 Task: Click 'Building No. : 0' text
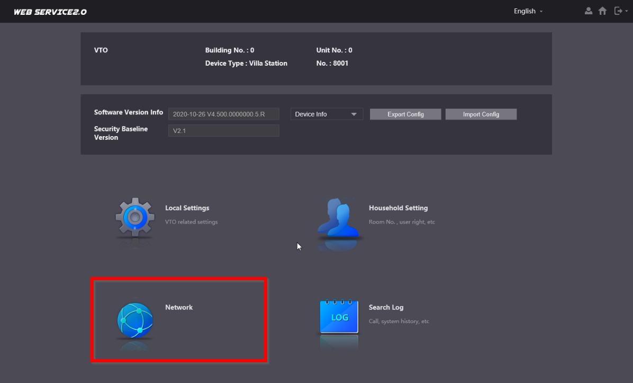click(x=230, y=50)
